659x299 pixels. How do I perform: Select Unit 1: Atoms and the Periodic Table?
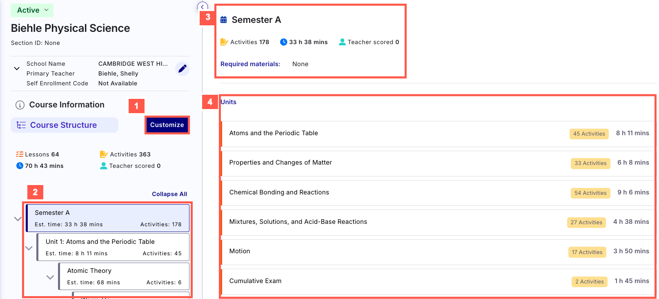point(113,247)
